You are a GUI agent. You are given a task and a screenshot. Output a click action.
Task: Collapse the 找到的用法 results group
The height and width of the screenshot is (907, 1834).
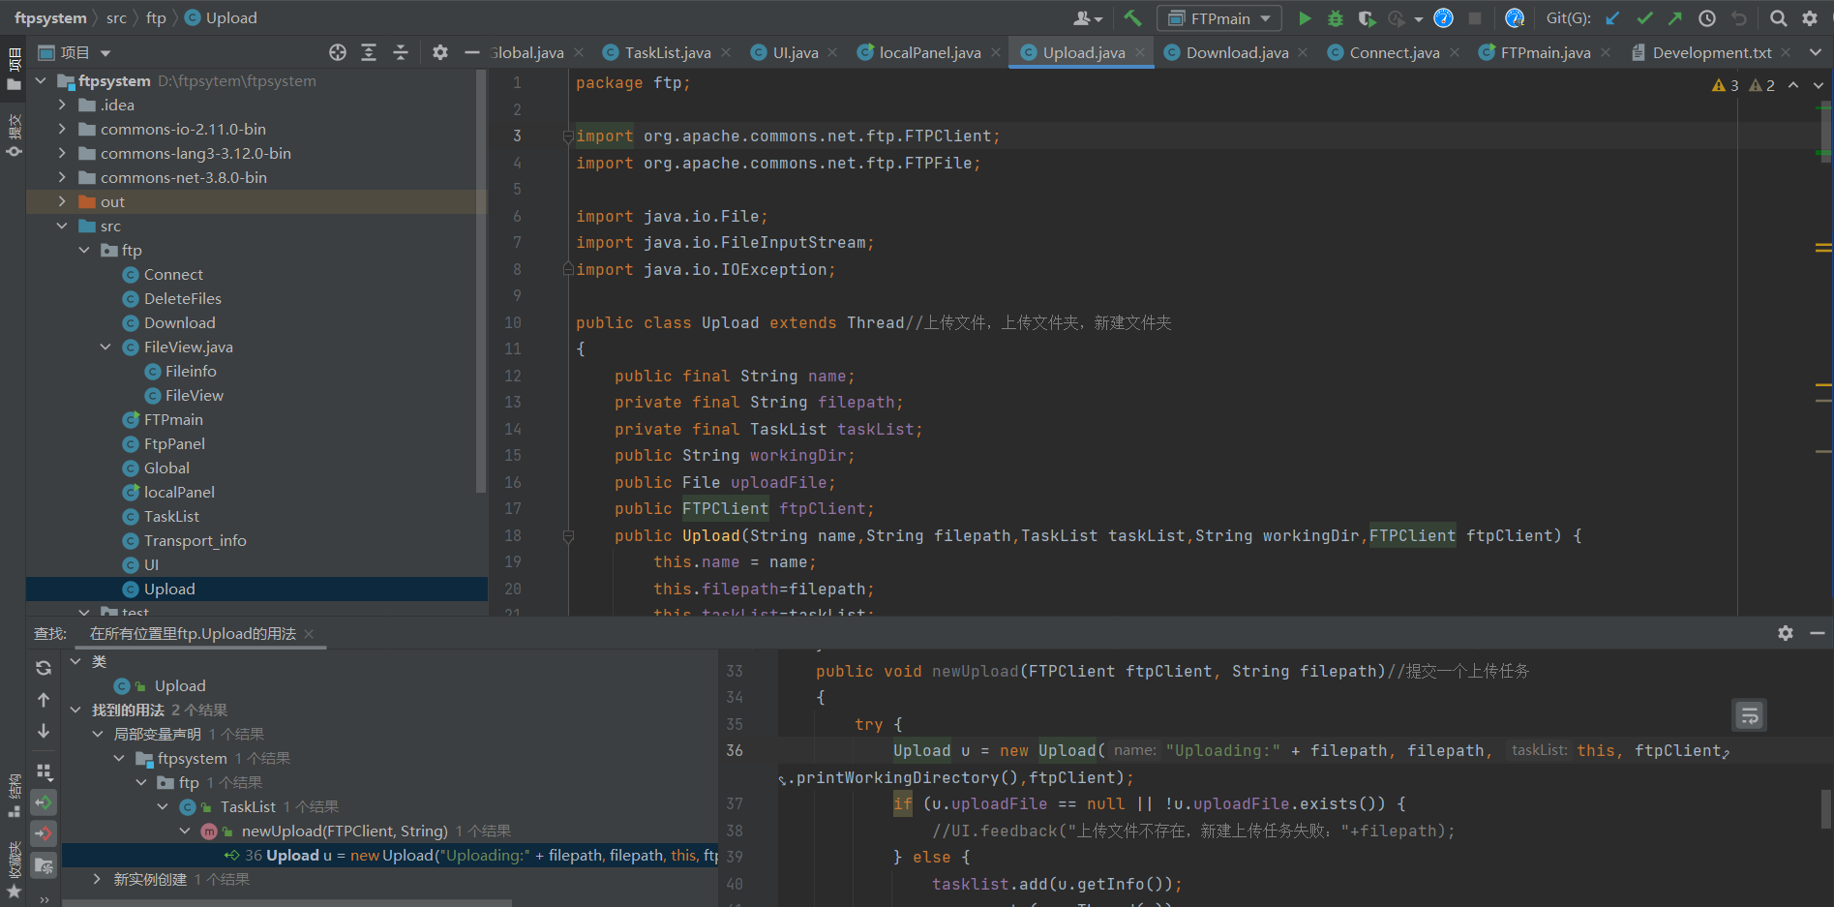pyautogui.click(x=75, y=710)
